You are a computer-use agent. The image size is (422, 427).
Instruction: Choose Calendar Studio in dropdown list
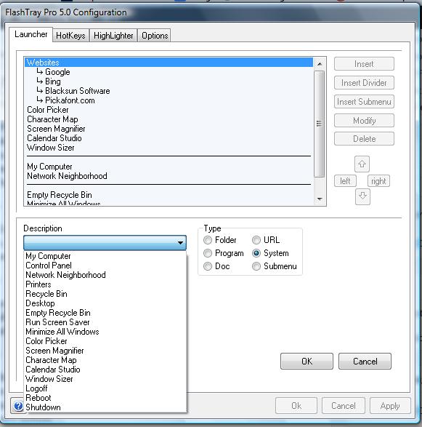[105, 370]
